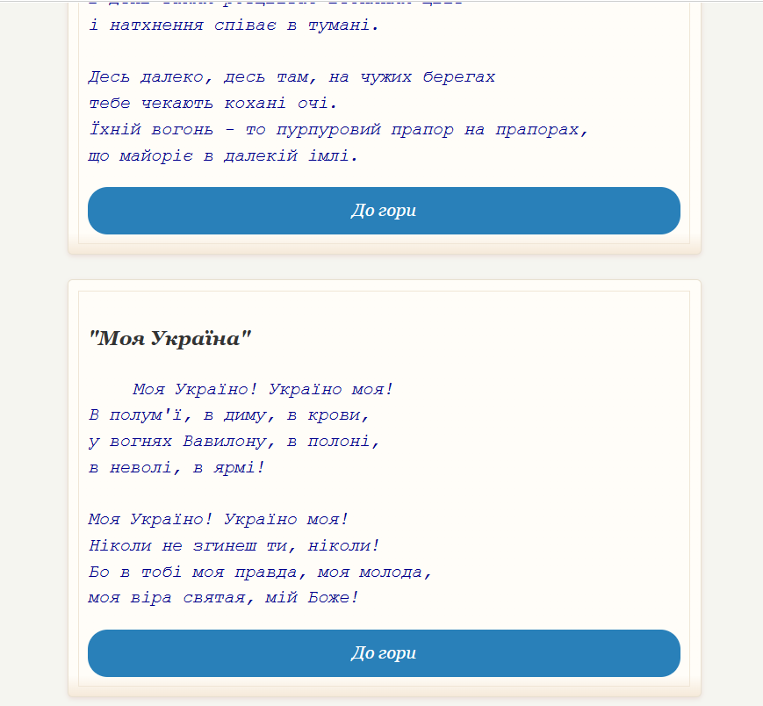Select the line "Десь далеко, десь там, на чужих берегах"
The image size is (763, 706).
[x=292, y=77]
